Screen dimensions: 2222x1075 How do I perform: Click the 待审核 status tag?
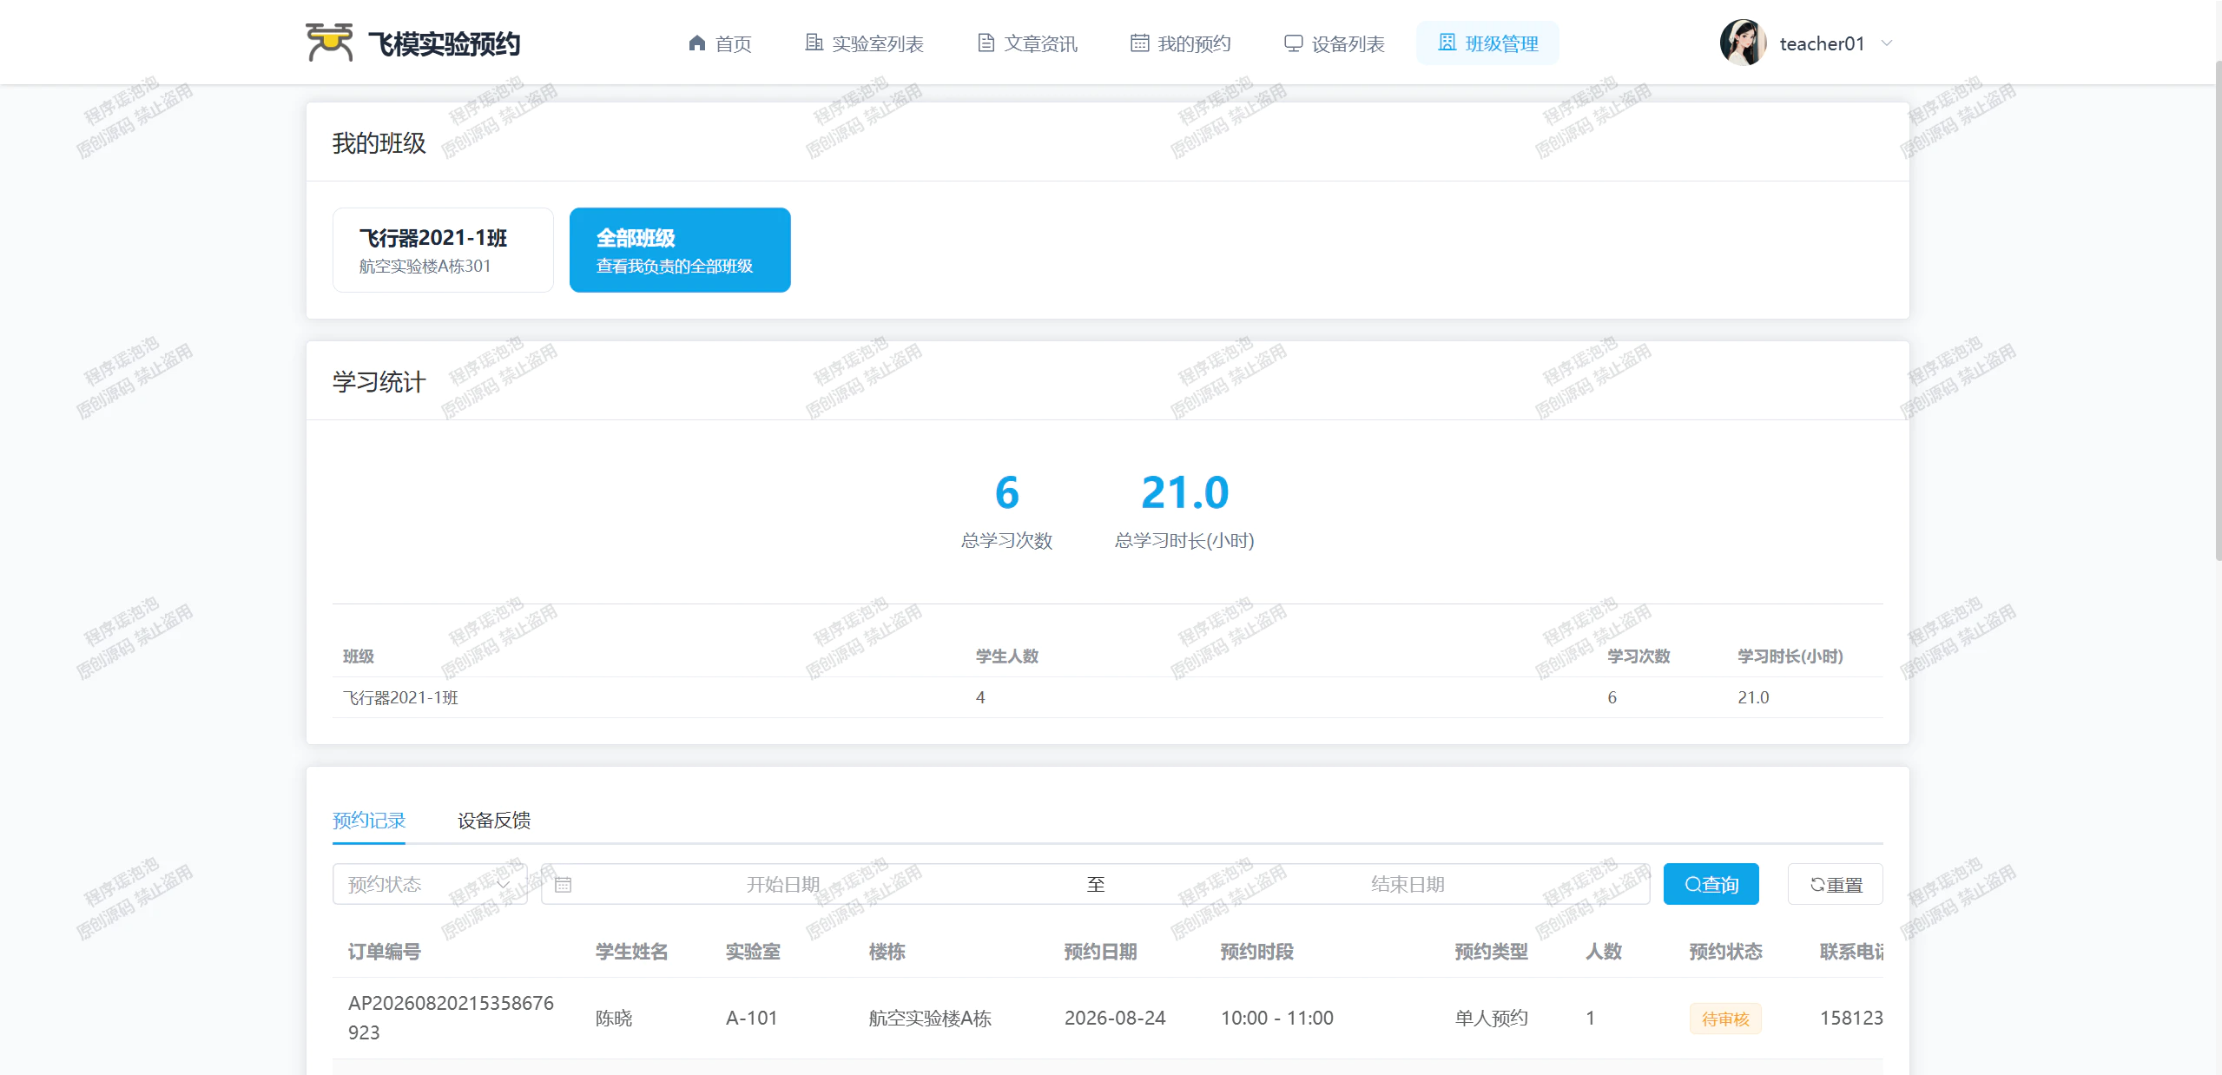(x=1725, y=1019)
